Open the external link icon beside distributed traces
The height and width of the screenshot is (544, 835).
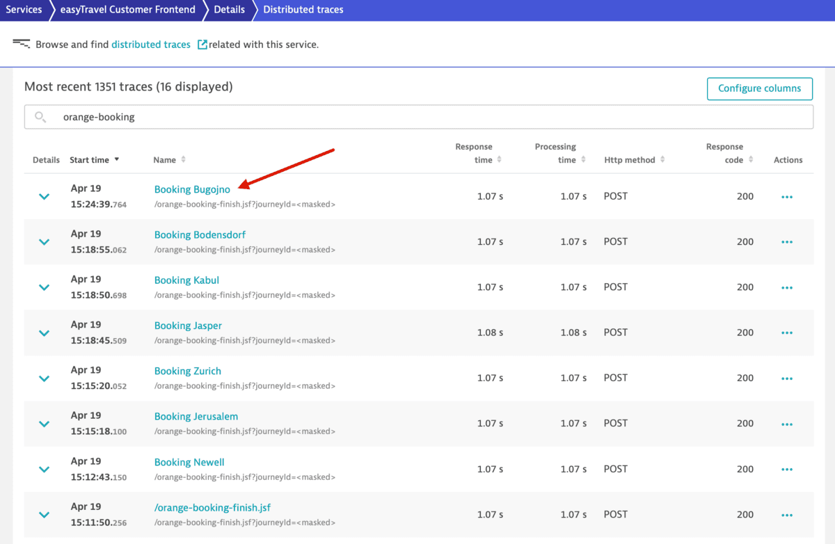click(202, 44)
